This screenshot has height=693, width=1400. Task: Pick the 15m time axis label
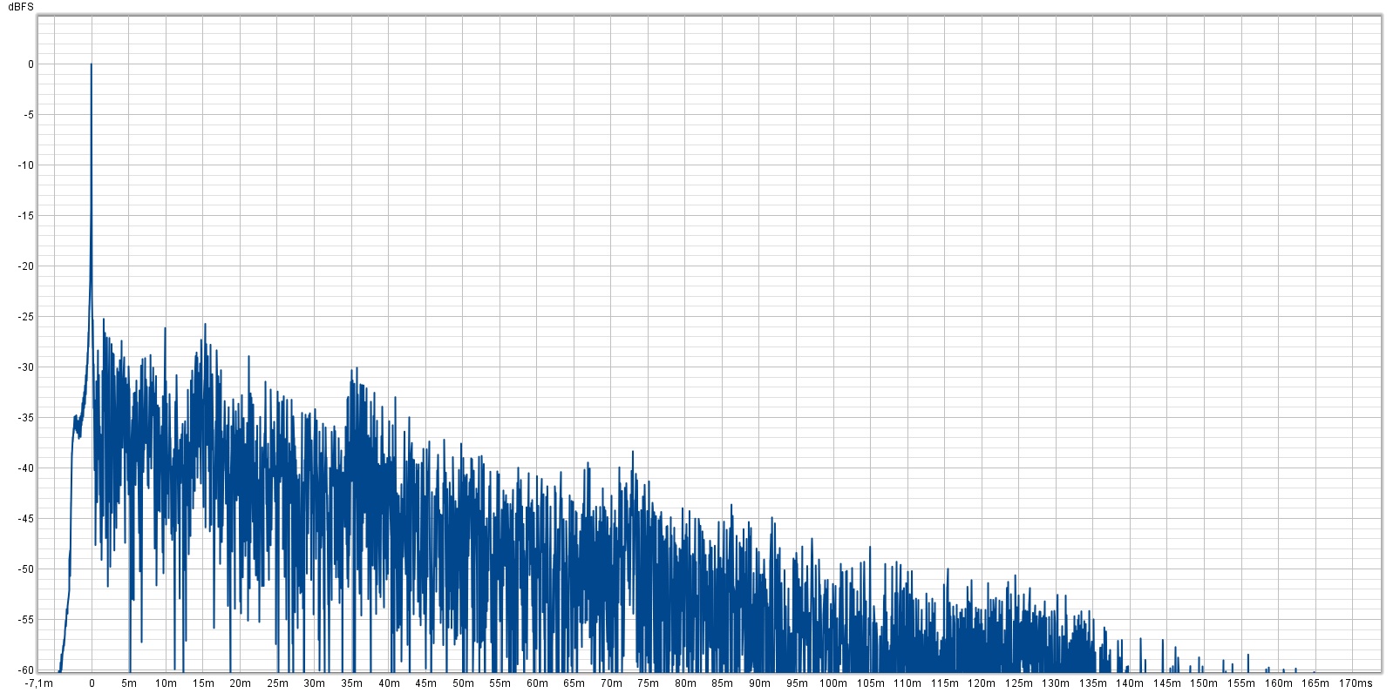click(203, 683)
